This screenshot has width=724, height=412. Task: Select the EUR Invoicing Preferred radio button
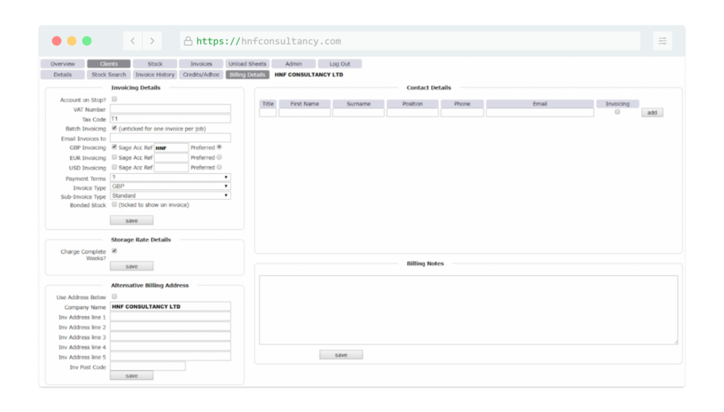[x=219, y=158]
